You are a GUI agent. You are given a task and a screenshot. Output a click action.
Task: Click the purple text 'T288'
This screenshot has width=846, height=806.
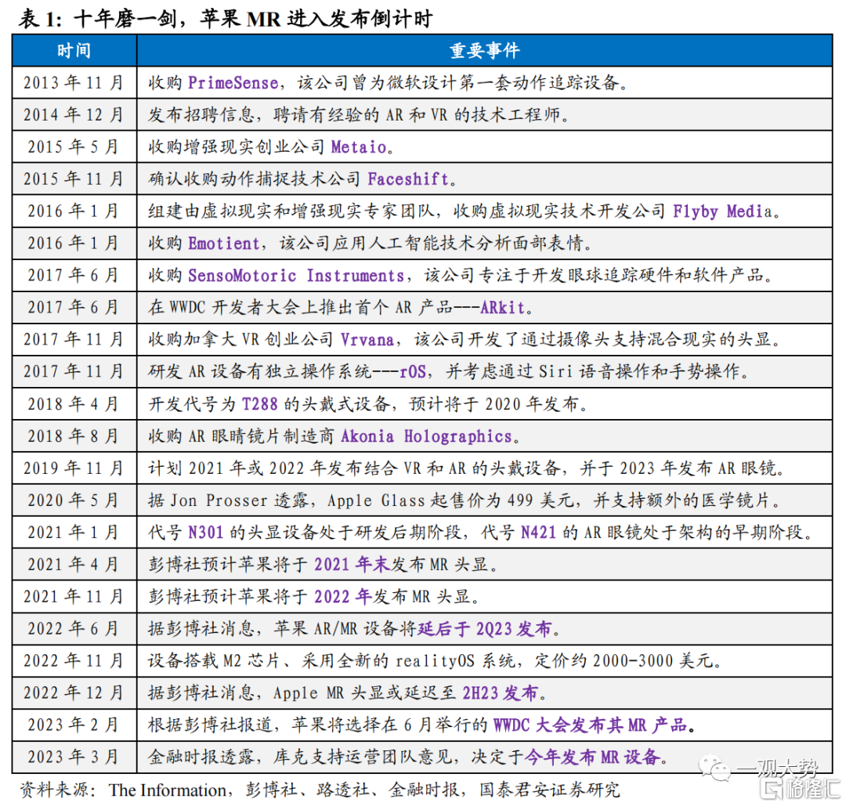[x=259, y=403]
